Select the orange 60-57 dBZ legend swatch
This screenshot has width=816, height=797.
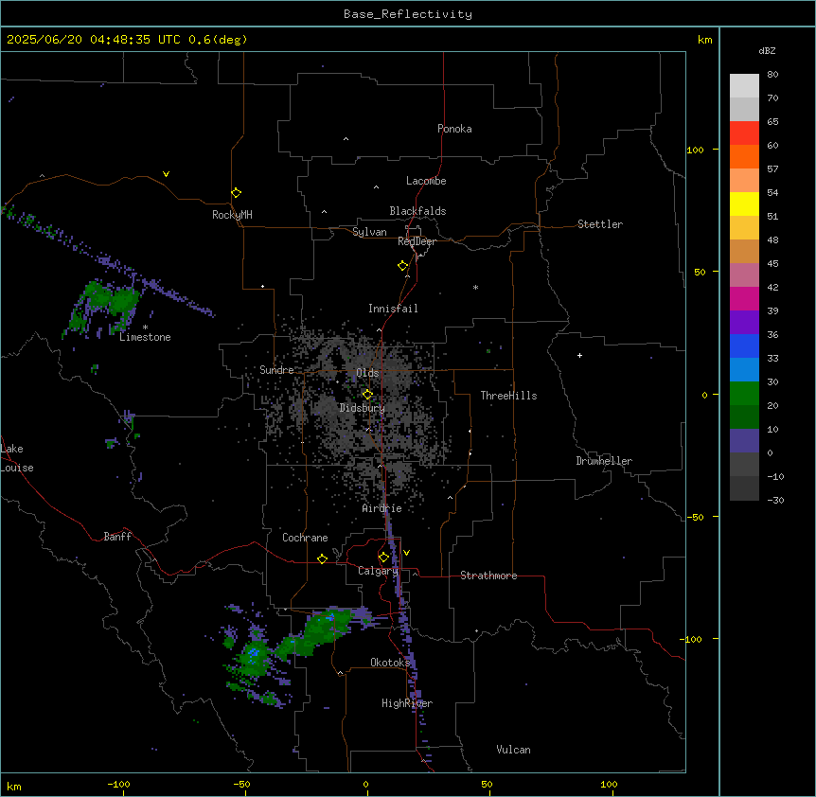[744, 157]
